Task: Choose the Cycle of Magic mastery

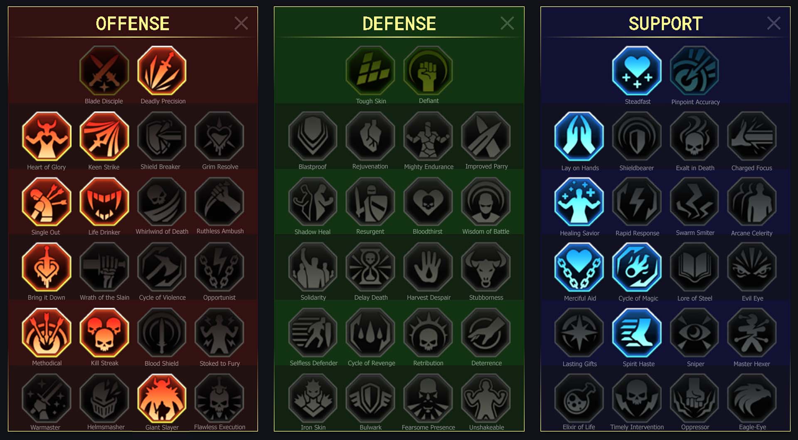Action: [x=637, y=267]
